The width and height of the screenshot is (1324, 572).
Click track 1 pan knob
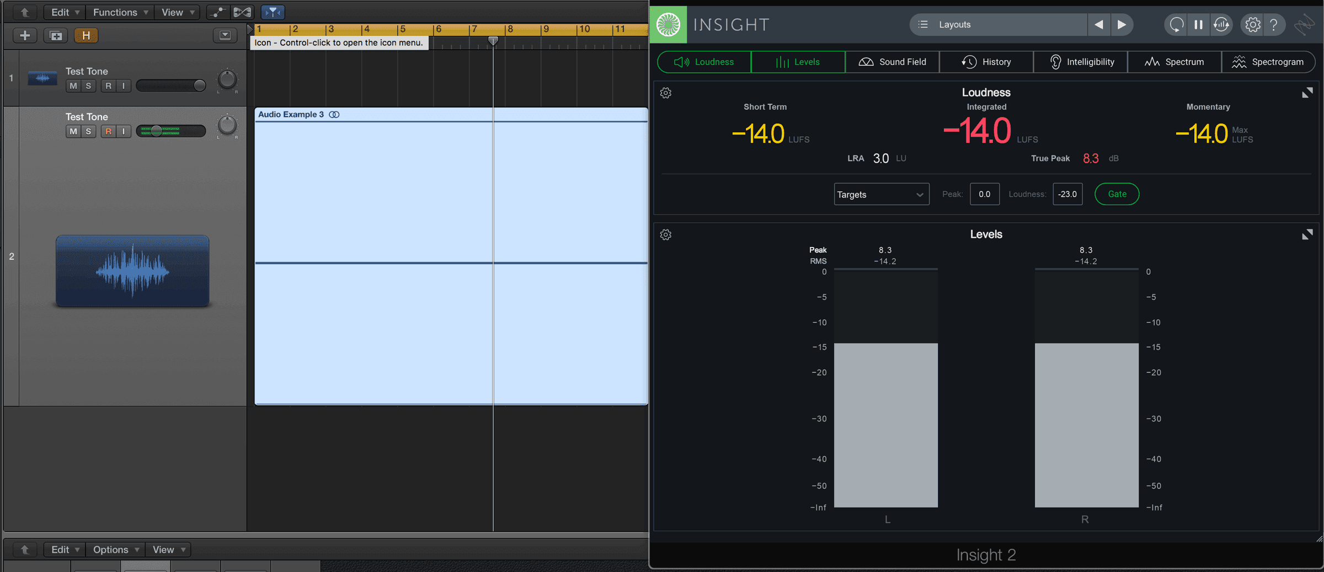227,80
